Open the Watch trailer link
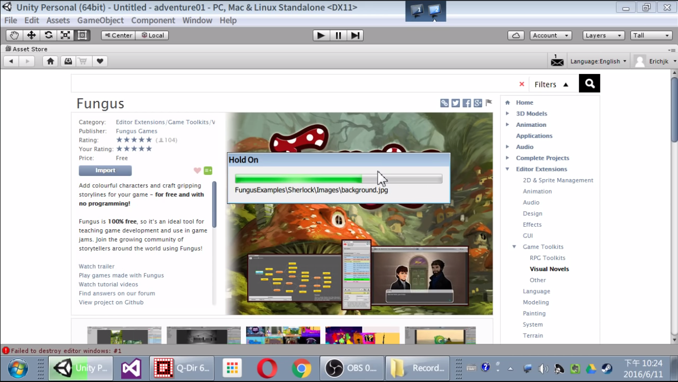Image resolution: width=678 pixels, height=382 pixels. coord(96,267)
